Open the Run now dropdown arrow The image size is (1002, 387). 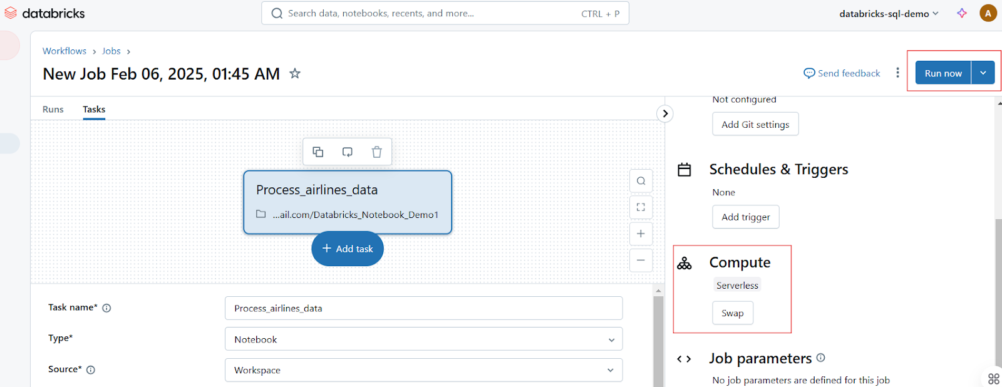click(x=983, y=73)
